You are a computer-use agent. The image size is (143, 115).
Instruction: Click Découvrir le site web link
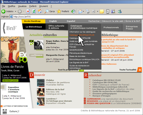pyautogui.click(x=113, y=21)
